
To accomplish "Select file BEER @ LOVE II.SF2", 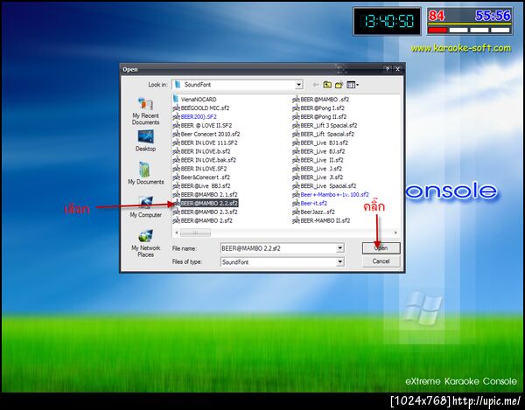I will coord(203,125).
